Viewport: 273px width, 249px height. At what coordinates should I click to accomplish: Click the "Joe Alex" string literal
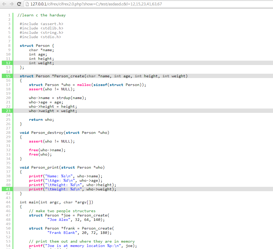point(59,220)
